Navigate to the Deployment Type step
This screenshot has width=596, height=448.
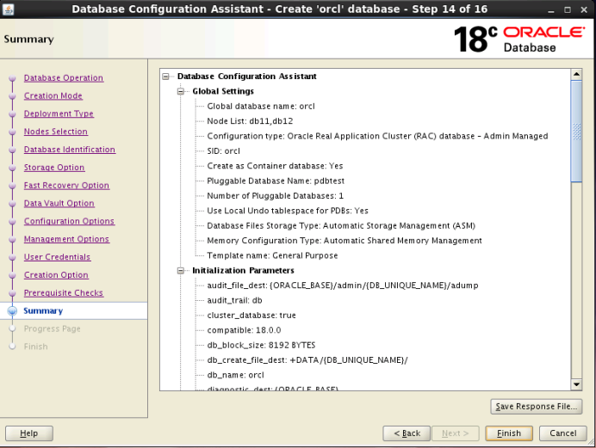[x=59, y=114]
